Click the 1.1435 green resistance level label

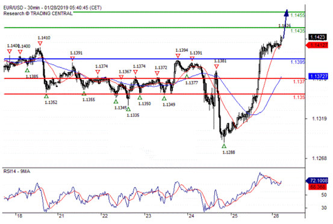(x=297, y=31)
